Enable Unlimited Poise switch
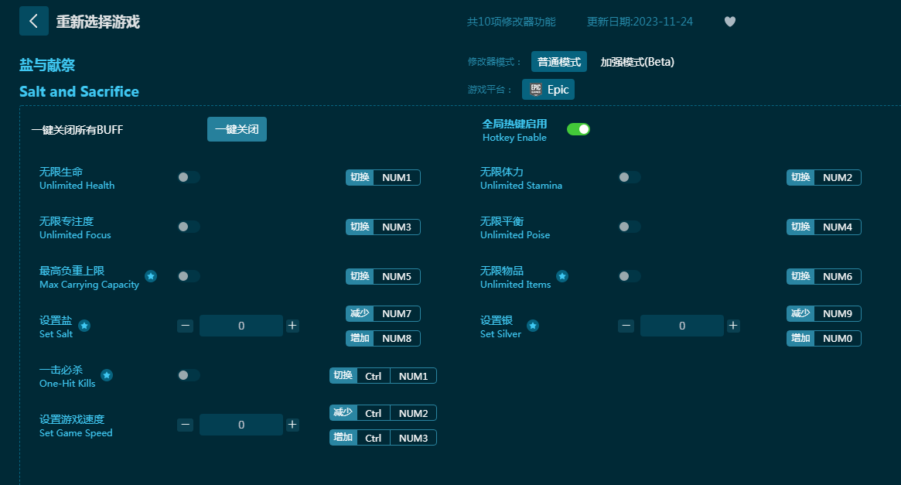Screen dimensions: 901x485 pyautogui.click(x=630, y=227)
